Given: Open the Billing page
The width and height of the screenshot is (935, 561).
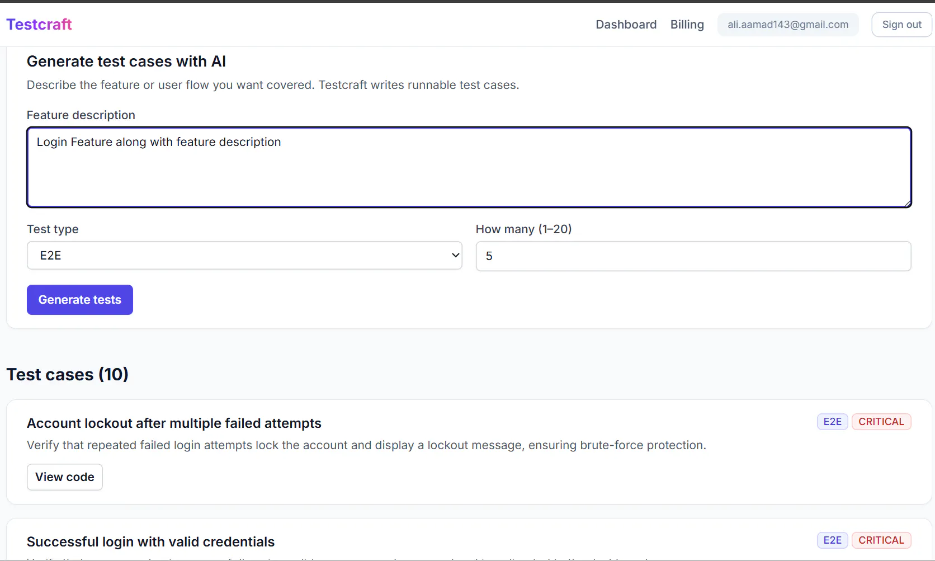Looking at the screenshot, I should tap(687, 25).
